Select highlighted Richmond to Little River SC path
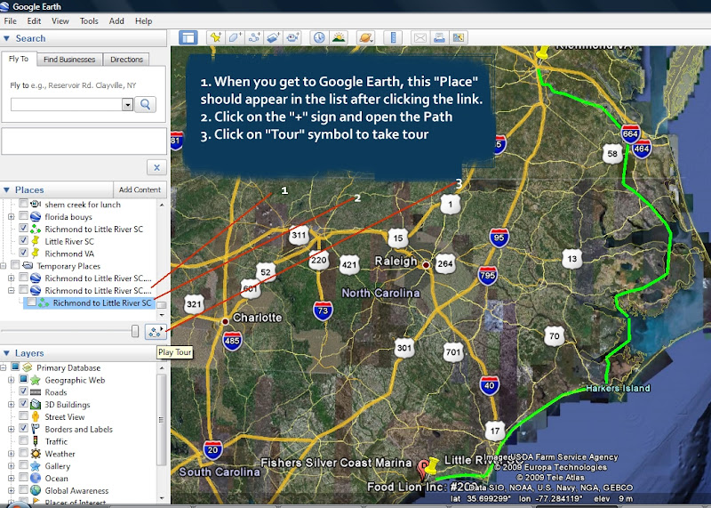 click(101, 302)
